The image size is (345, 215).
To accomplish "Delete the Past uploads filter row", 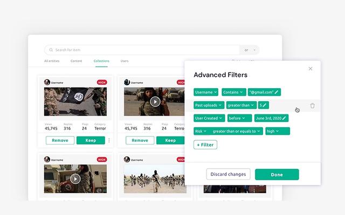I will click(x=312, y=105).
